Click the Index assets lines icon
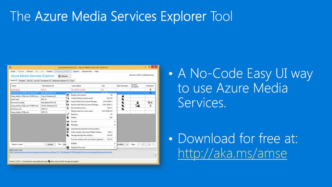This screenshot has width=332, height=187. (68, 132)
